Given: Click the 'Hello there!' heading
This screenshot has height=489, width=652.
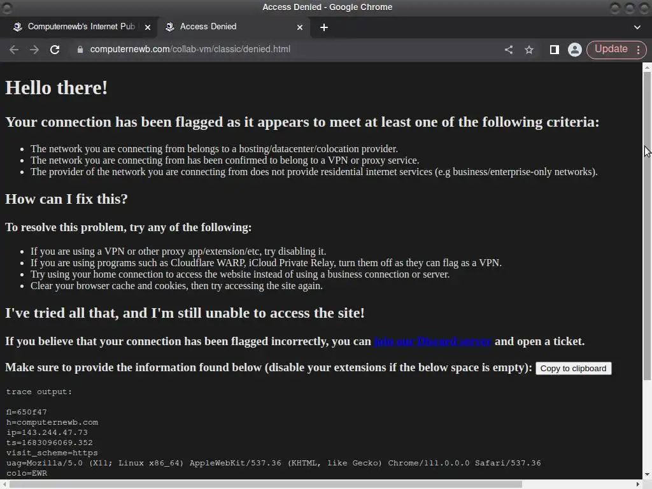Looking at the screenshot, I should click(x=57, y=88).
